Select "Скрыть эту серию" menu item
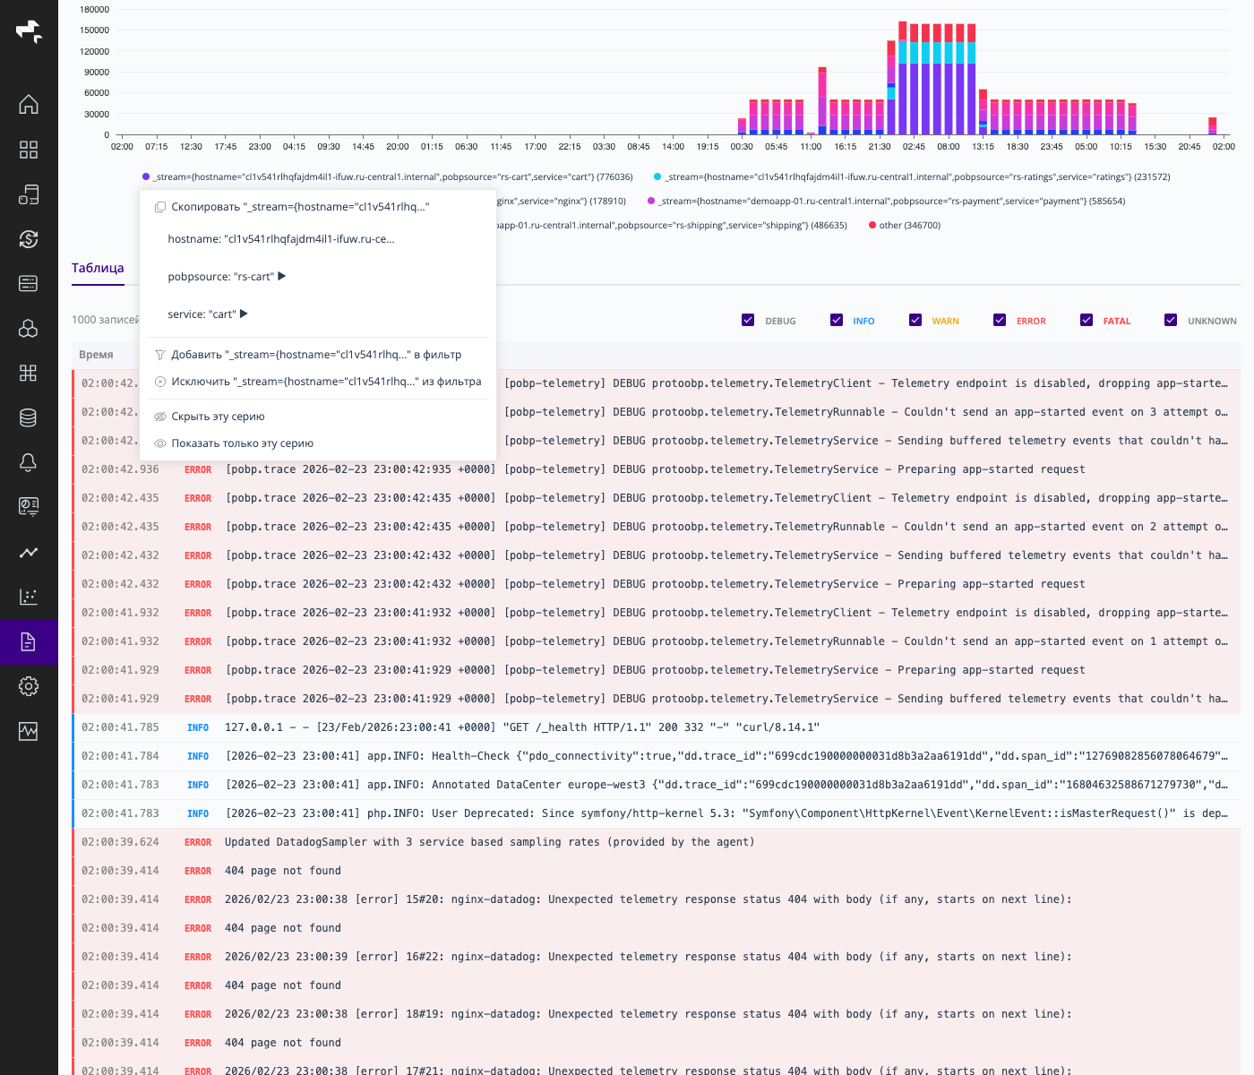The height and width of the screenshot is (1075, 1254). coord(218,417)
